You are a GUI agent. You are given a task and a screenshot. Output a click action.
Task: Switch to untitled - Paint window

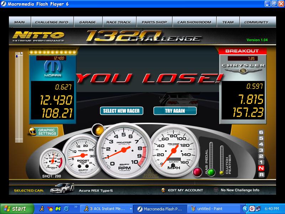pyautogui.click(x=213, y=209)
